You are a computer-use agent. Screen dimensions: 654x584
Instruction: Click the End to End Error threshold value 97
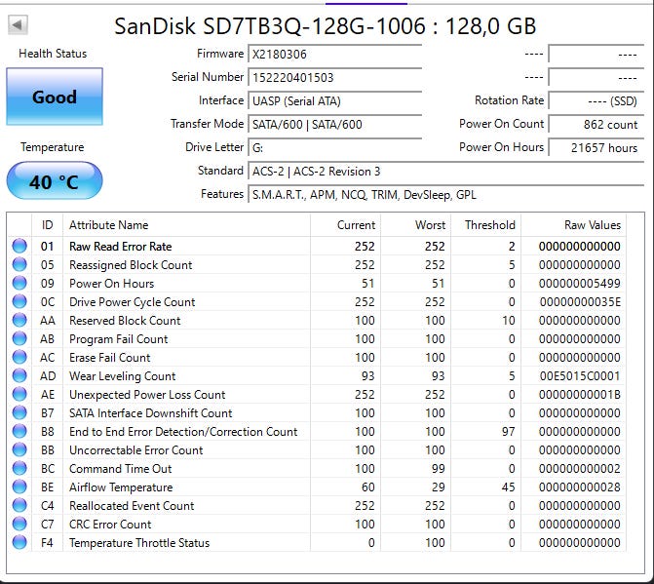click(508, 431)
